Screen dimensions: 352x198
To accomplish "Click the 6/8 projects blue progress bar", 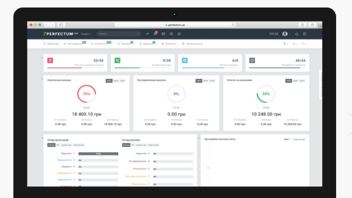I will tap(210, 68).
